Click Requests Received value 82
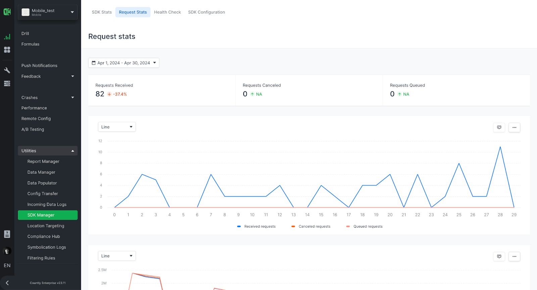Image resolution: width=537 pixels, height=290 pixels. coord(100,94)
